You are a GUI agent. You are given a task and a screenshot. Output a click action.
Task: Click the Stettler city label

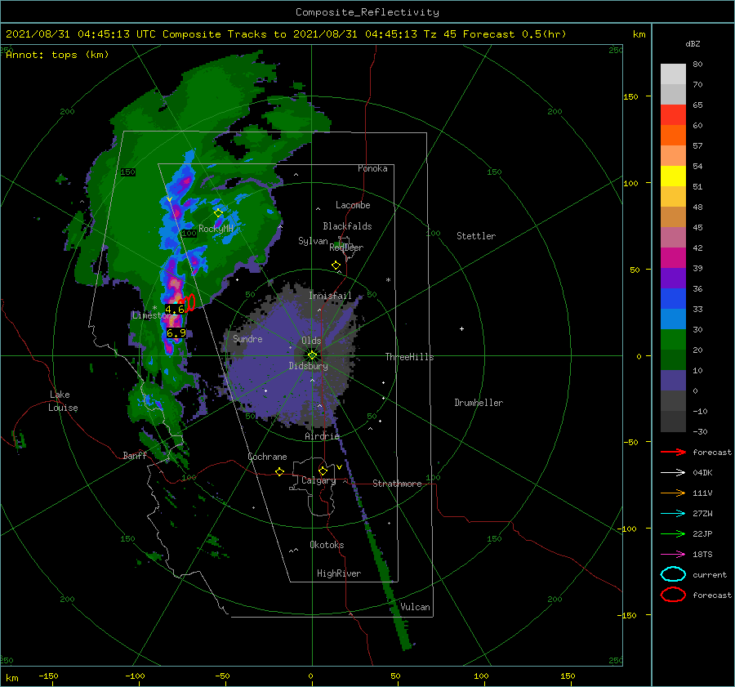(476, 236)
